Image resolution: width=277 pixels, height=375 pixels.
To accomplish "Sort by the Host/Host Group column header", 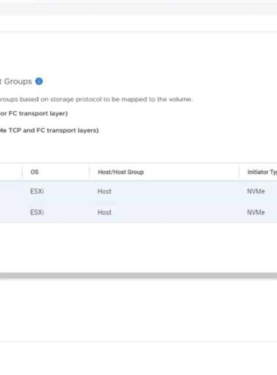I will 121,172.
